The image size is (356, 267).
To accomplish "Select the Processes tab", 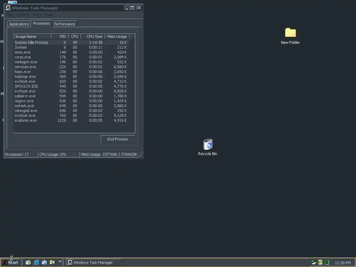I will pyautogui.click(x=41, y=23).
